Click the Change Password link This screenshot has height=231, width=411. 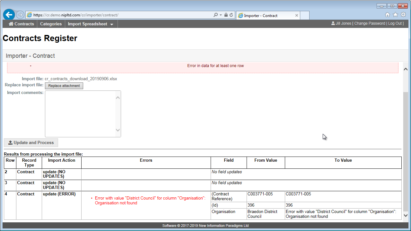(370, 23)
